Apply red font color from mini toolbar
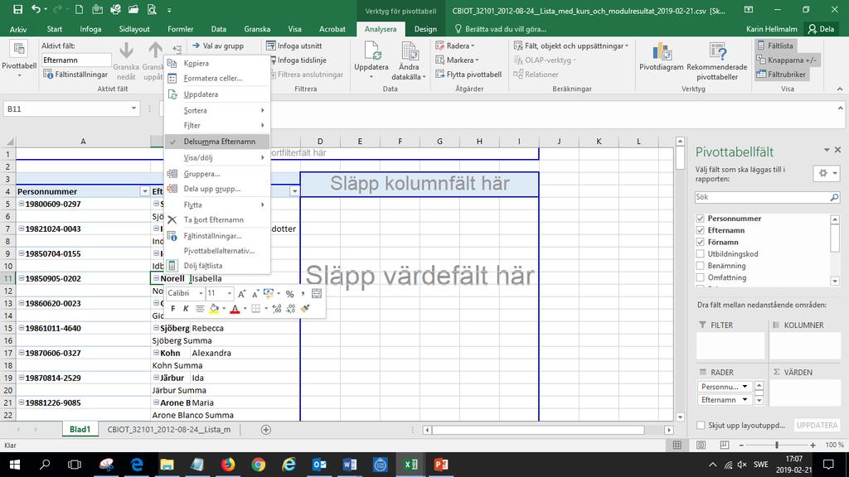This screenshot has height=477, width=849. pos(235,309)
